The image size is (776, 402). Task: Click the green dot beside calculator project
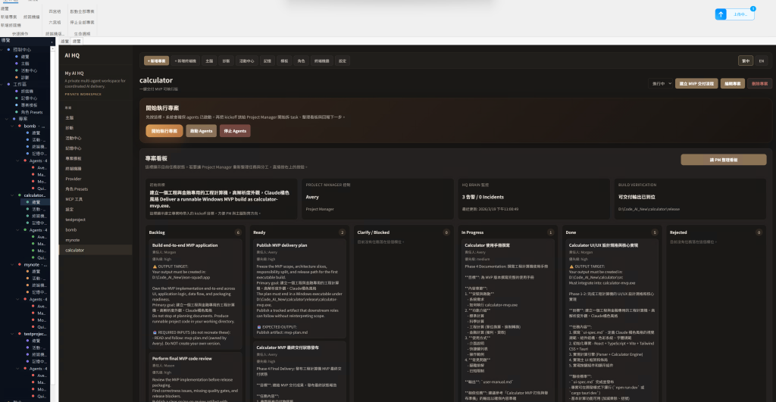[x=20, y=195]
